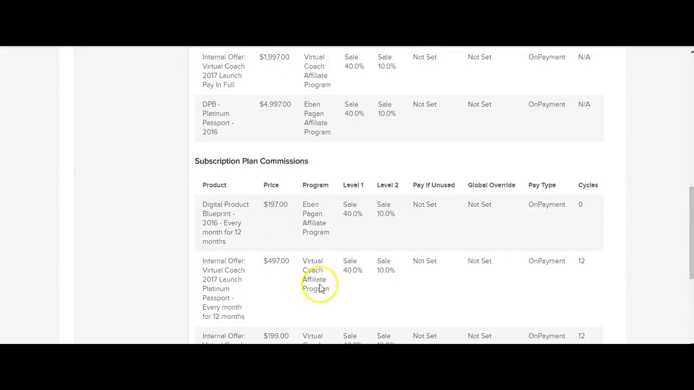Click the Level 1 column header
Image resolution: width=694 pixels, height=390 pixels.
click(353, 185)
